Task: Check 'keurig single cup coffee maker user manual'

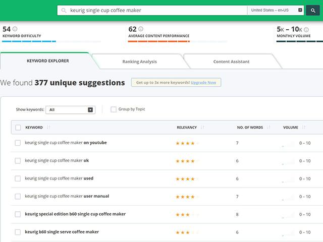Action: [18, 196]
